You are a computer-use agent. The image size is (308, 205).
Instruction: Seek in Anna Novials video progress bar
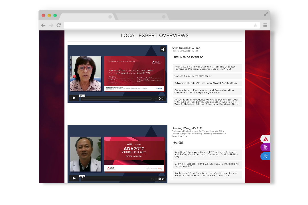pyautogui.click(x=116, y=99)
